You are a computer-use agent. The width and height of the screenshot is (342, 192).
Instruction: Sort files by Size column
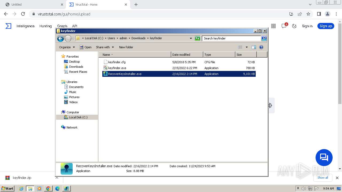coord(246,55)
